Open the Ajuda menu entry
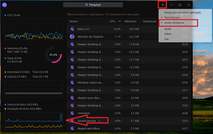Screen dimensions: 213x134 tap(168, 29)
